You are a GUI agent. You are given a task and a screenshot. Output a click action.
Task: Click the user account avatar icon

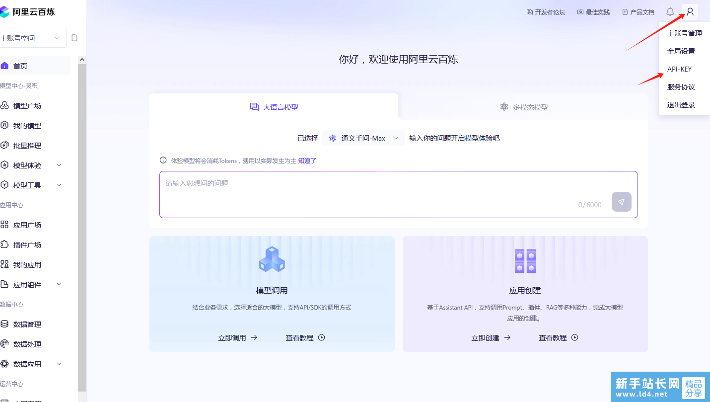point(690,12)
